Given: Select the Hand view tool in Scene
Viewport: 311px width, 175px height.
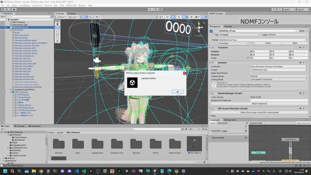Looking at the screenshot, I should tap(58, 24).
